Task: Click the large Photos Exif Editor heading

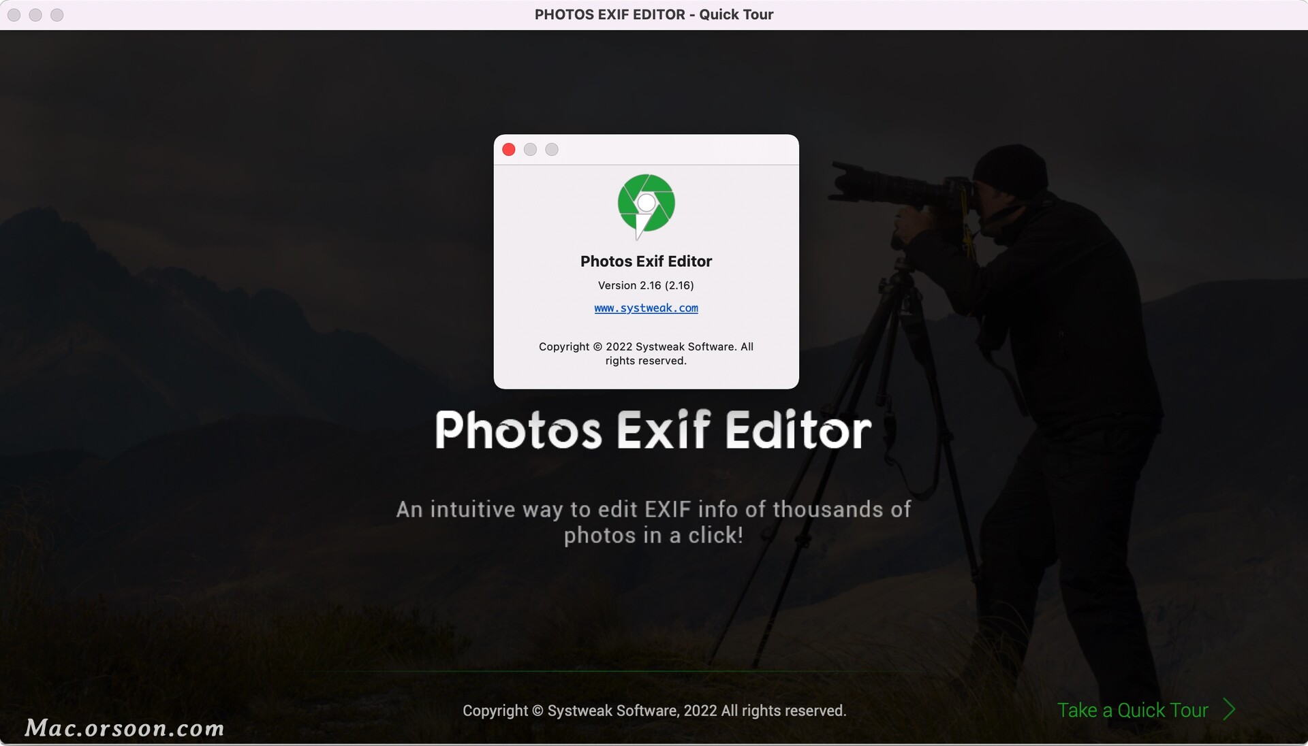Action: (x=653, y=430)
